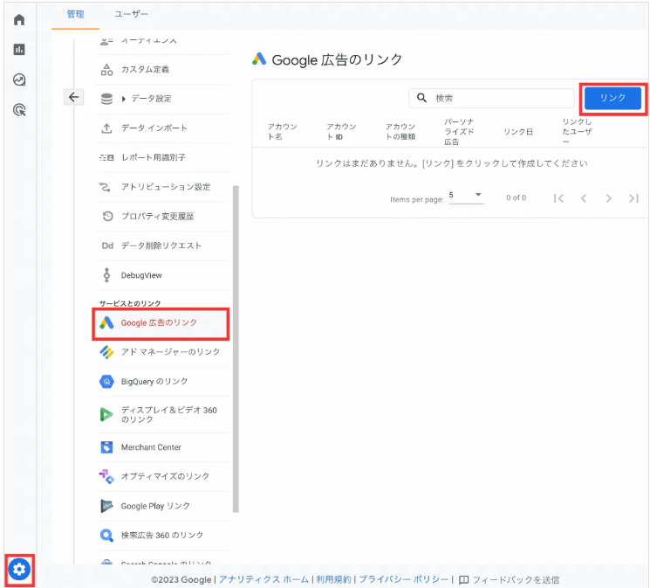Go to first page of results
This screenshot has width=650, height=588.
click(558, 198)
